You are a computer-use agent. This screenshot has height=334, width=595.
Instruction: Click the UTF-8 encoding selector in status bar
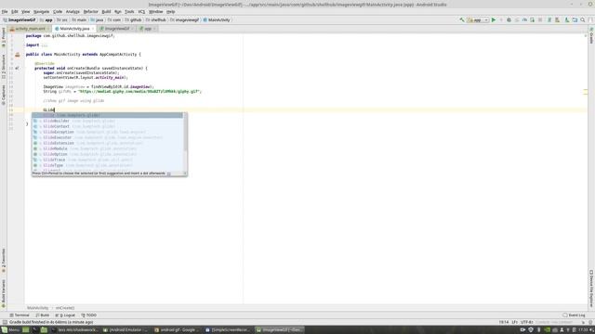click(527, 322)
